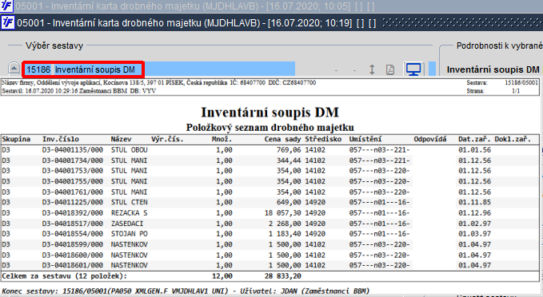Click the subtitle Položkový seznam drobného majetku
The width and height of the screenshot is (543, 297).
coord(270,127)
